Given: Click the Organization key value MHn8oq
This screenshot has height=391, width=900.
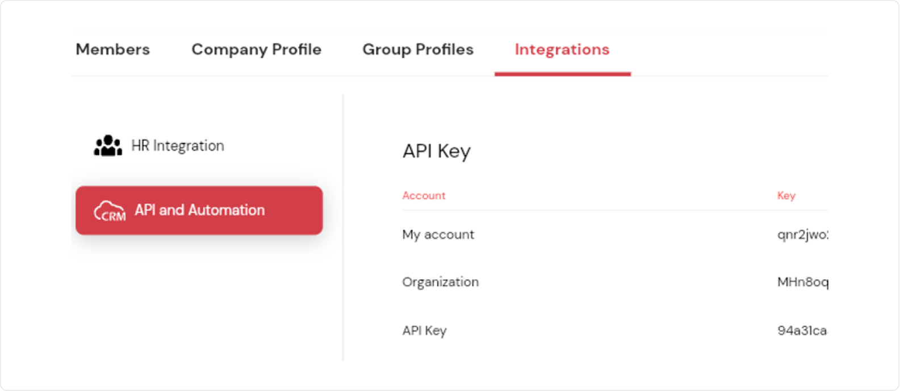Looking at the screenshot, I should [802, 282].
